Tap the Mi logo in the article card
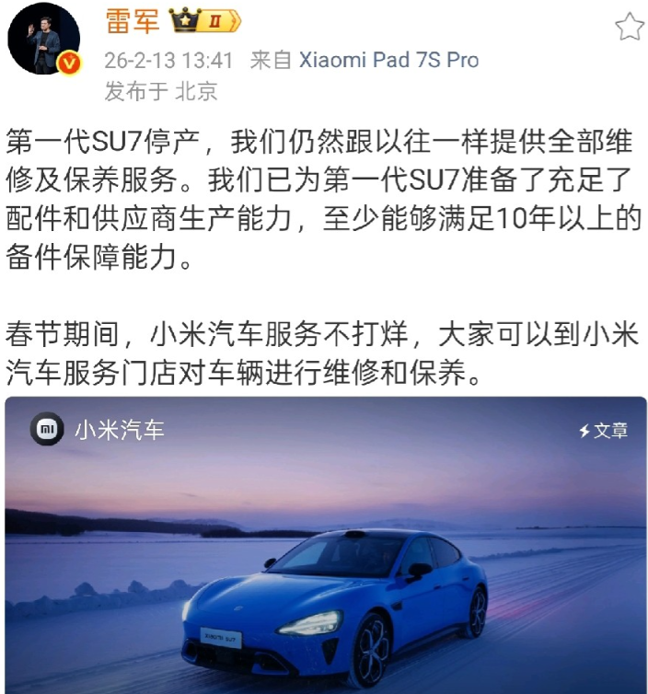This screenshot has width=648, height=694. coord(47,429)
